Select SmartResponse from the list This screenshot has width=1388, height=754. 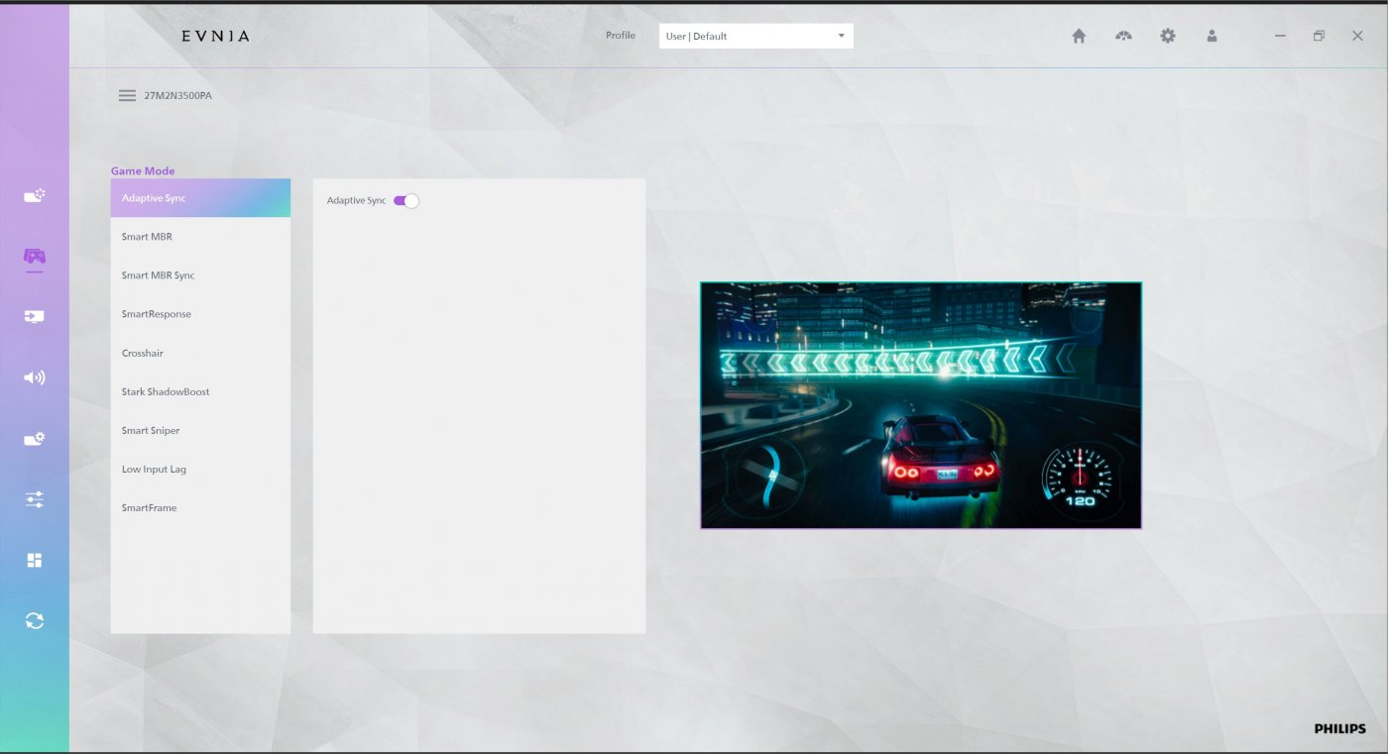tap(157, 314)
